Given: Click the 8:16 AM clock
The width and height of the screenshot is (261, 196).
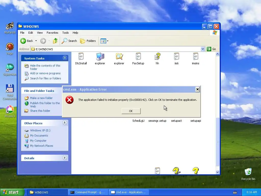Looking at the screenshot, I should pos(252,192).
